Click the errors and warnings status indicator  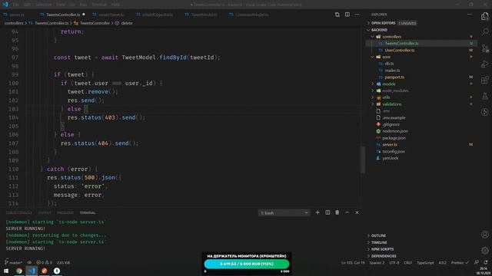point(45,262)
